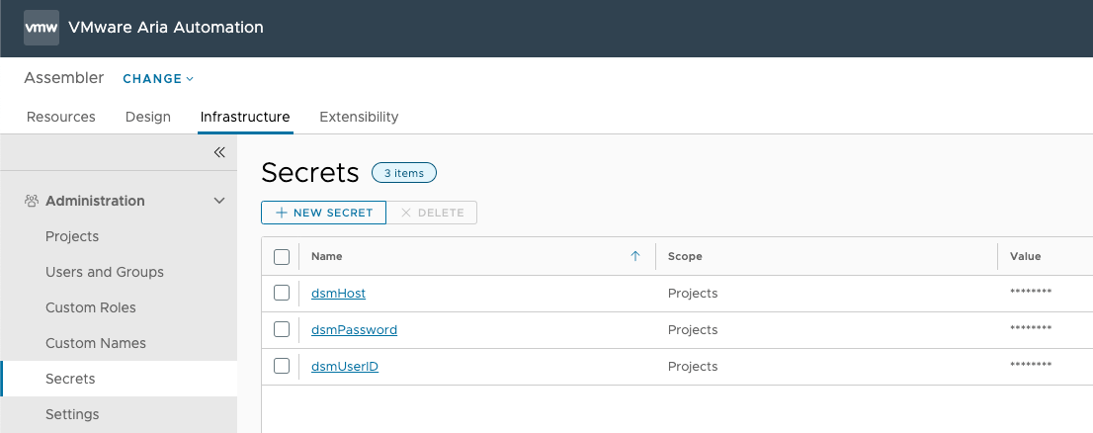Select Projects in the sidebar
This screenshot has height=433, width=1093.
[x=72, y=236]
